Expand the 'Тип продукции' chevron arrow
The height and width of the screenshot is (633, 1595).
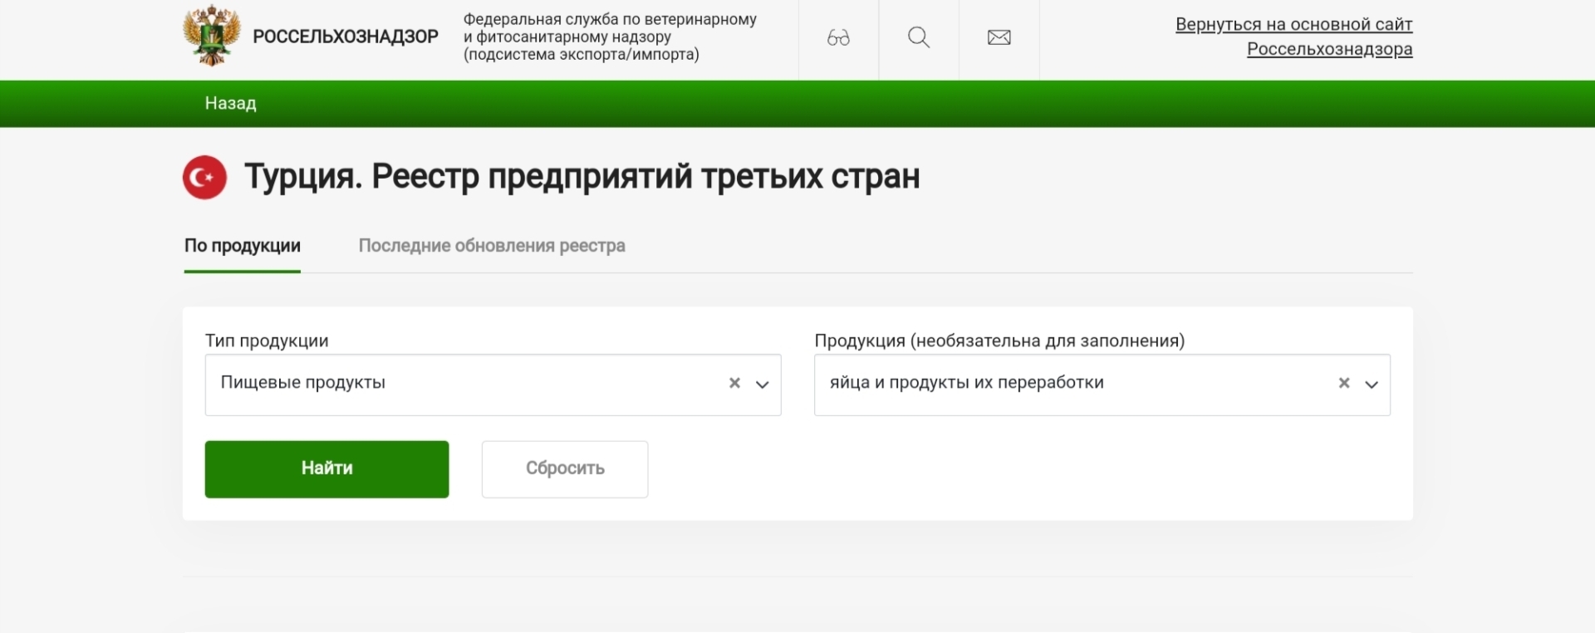click(x=762, y=385)
